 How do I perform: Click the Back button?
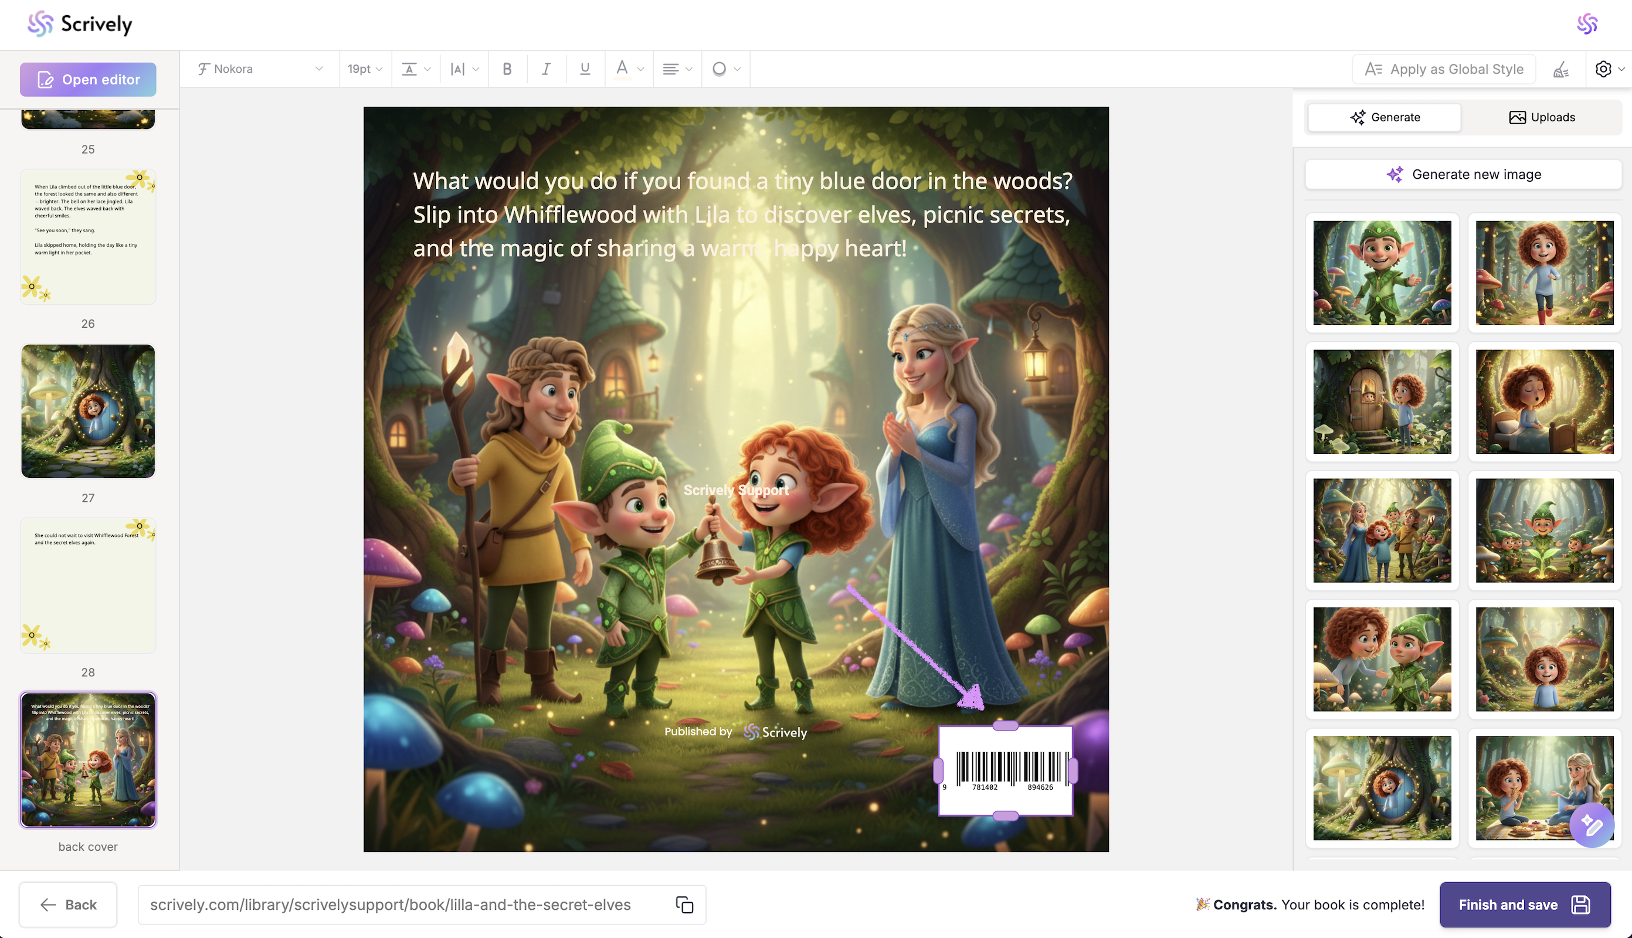pos(68,905)
